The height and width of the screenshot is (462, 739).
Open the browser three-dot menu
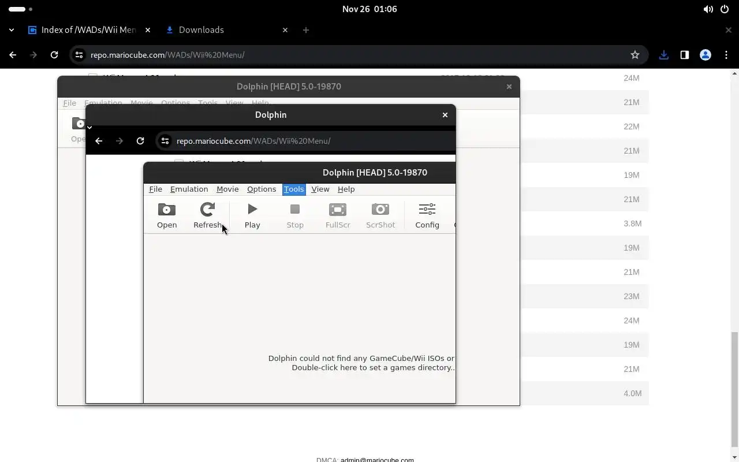coord(726,55)
